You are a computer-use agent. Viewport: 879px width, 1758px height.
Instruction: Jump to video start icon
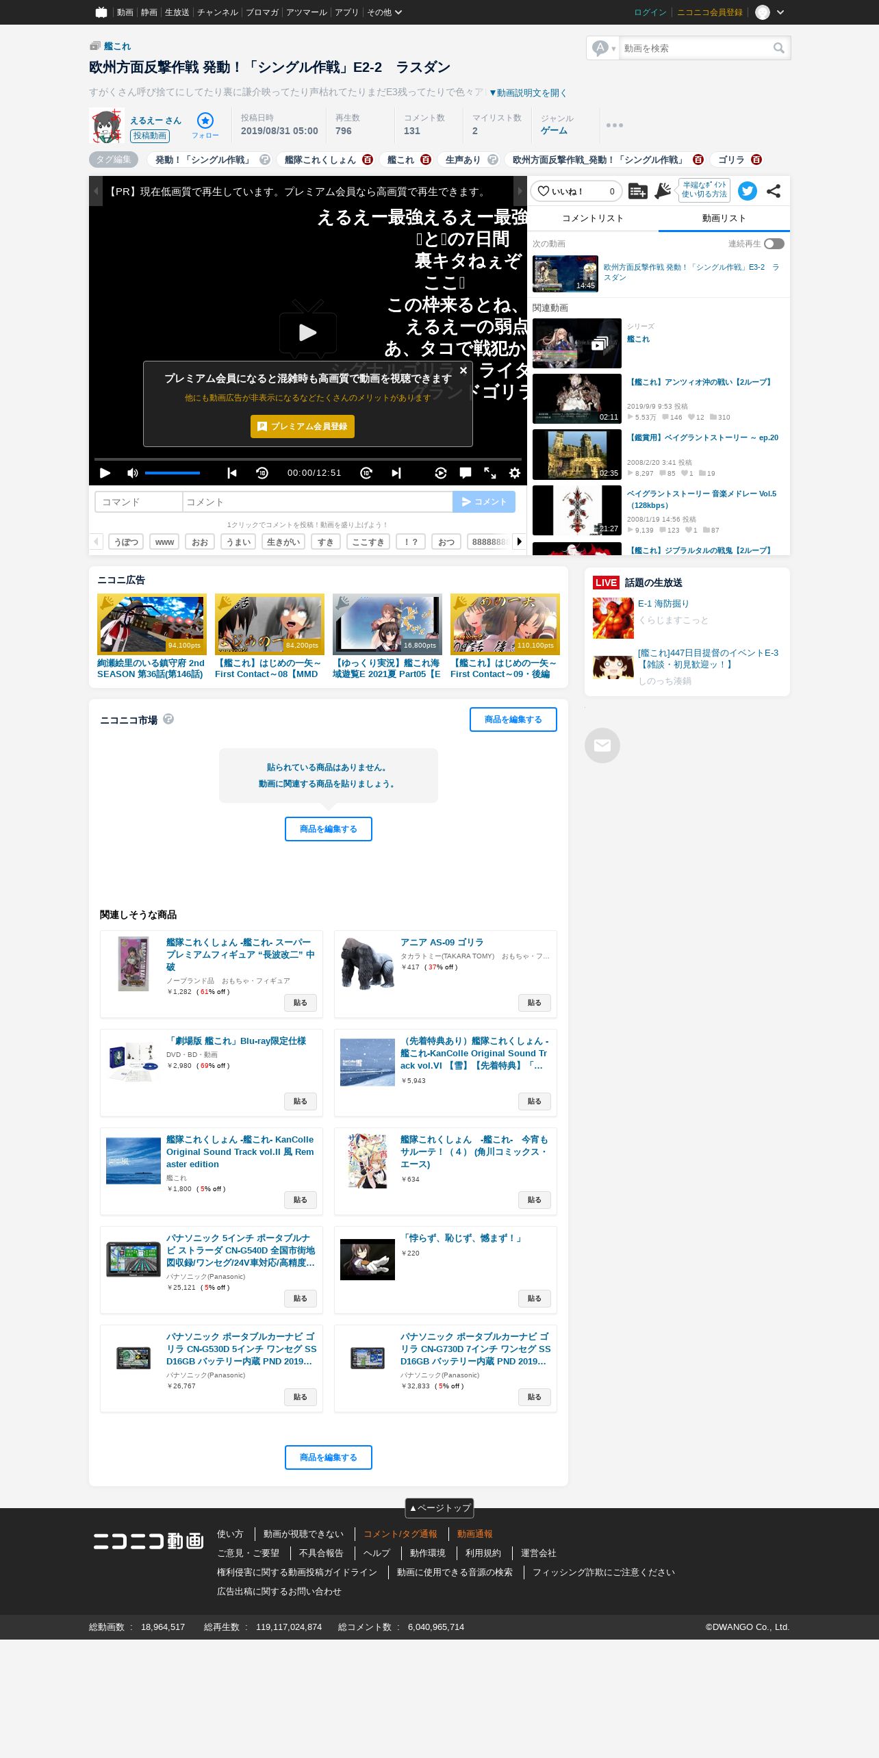click(232, 473)
